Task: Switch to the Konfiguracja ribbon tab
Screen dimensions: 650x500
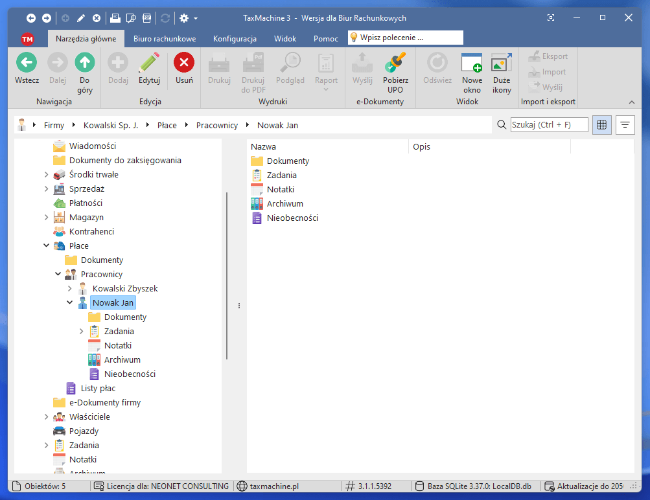Action: point(235,39)
